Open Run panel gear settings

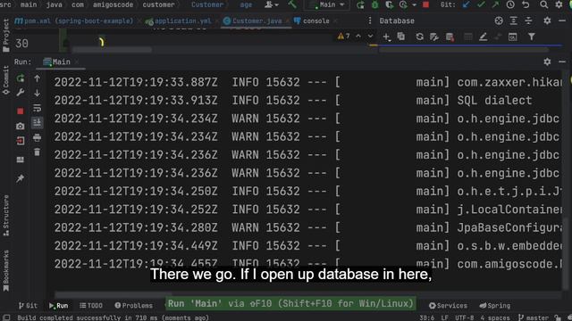click(x=547, y=62)
